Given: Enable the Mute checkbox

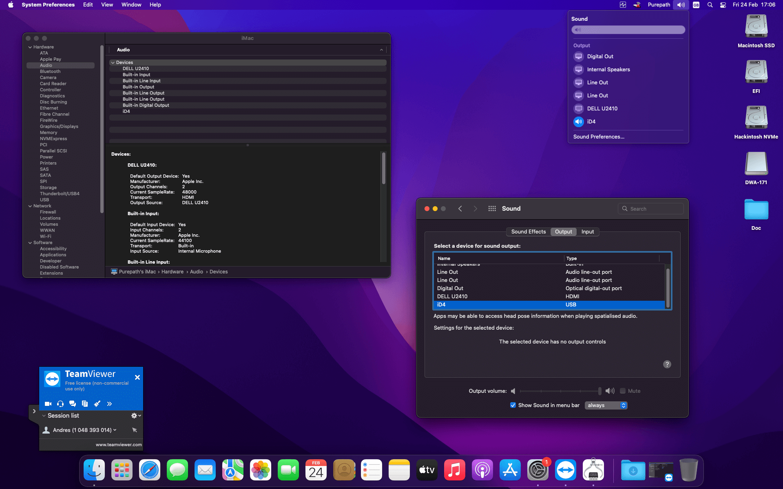Looking at the screenshot, I should click(x=623, y=391).
